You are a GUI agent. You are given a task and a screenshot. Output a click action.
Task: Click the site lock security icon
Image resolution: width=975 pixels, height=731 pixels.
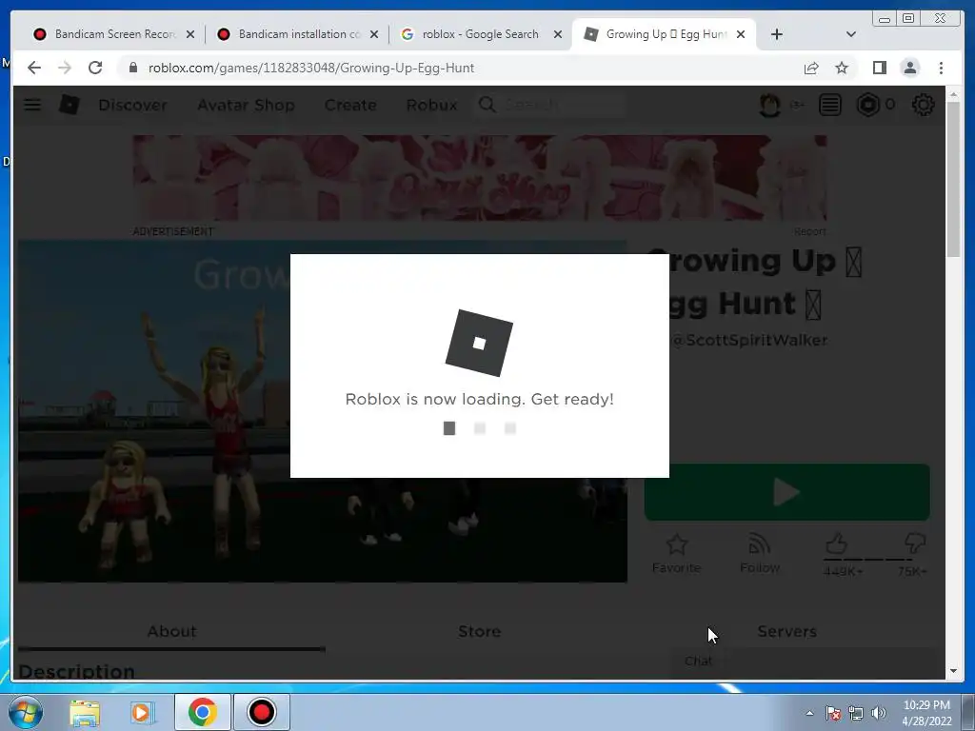132,68
